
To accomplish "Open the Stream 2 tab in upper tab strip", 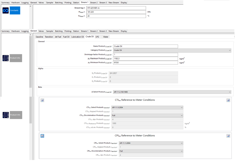I will click(x=94, y=3).
